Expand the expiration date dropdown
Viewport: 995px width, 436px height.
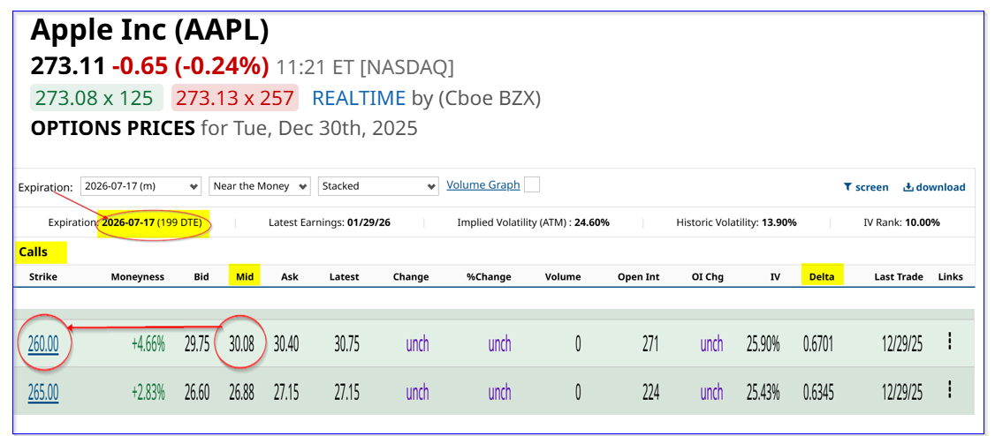[141, 186]
